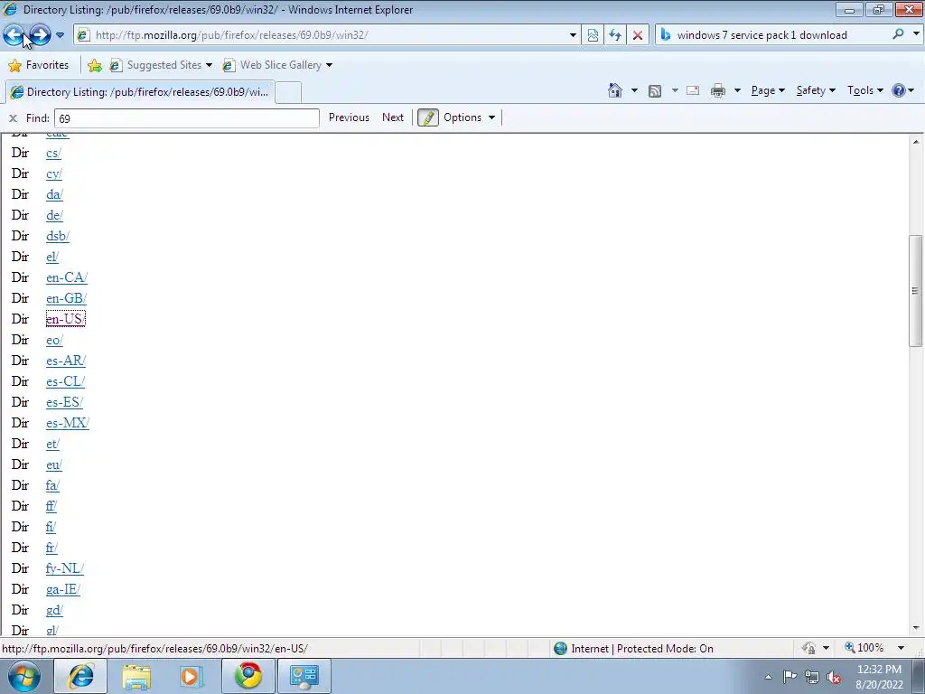Image resolution: width=925 pixels, height=694 pixels.
Task: Click the Refresh icon in address bar
Action: click(x=615, y=35)
